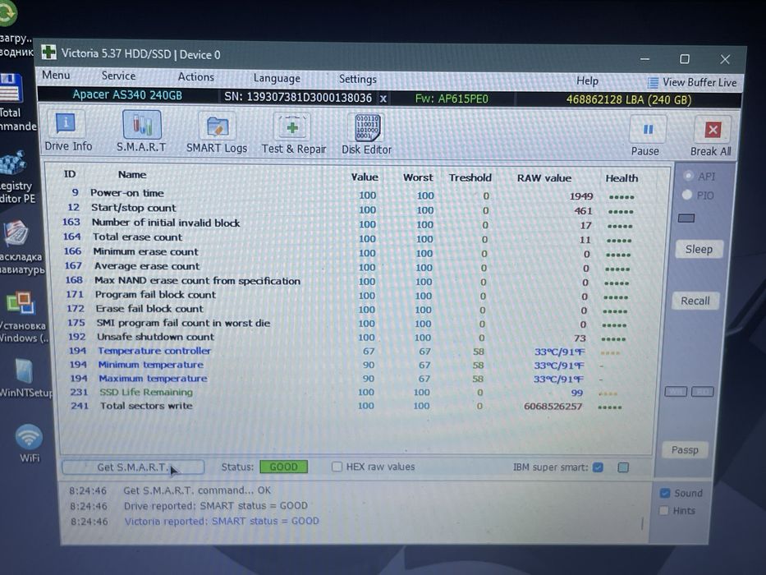Image resolution: width=766 pixels, height=575 pixels.
Task: Click the Get S.M.A.R.T. button
Action: click(x=133, y=467)
